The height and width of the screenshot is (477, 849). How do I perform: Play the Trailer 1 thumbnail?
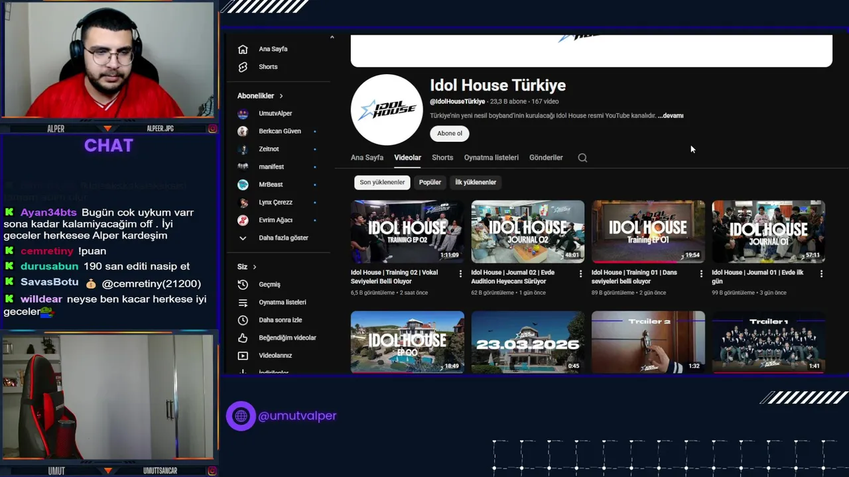point(769,342)
